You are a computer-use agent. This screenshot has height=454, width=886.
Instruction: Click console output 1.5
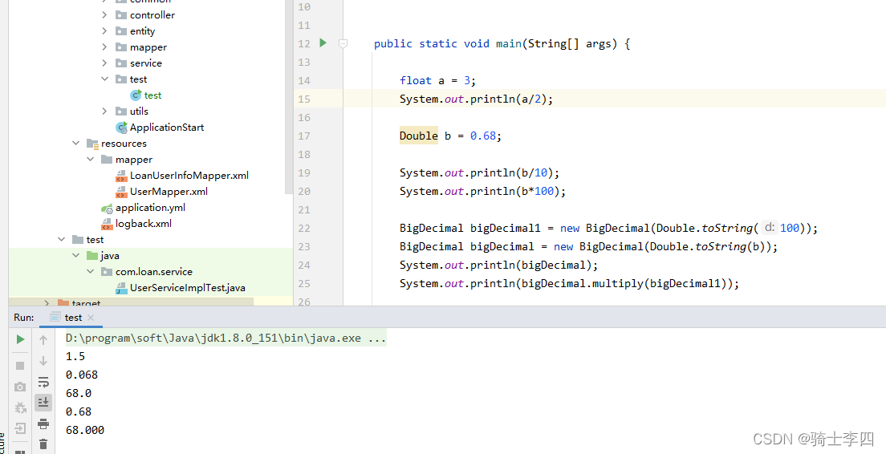pyautogui.click(x=75, y=356)
